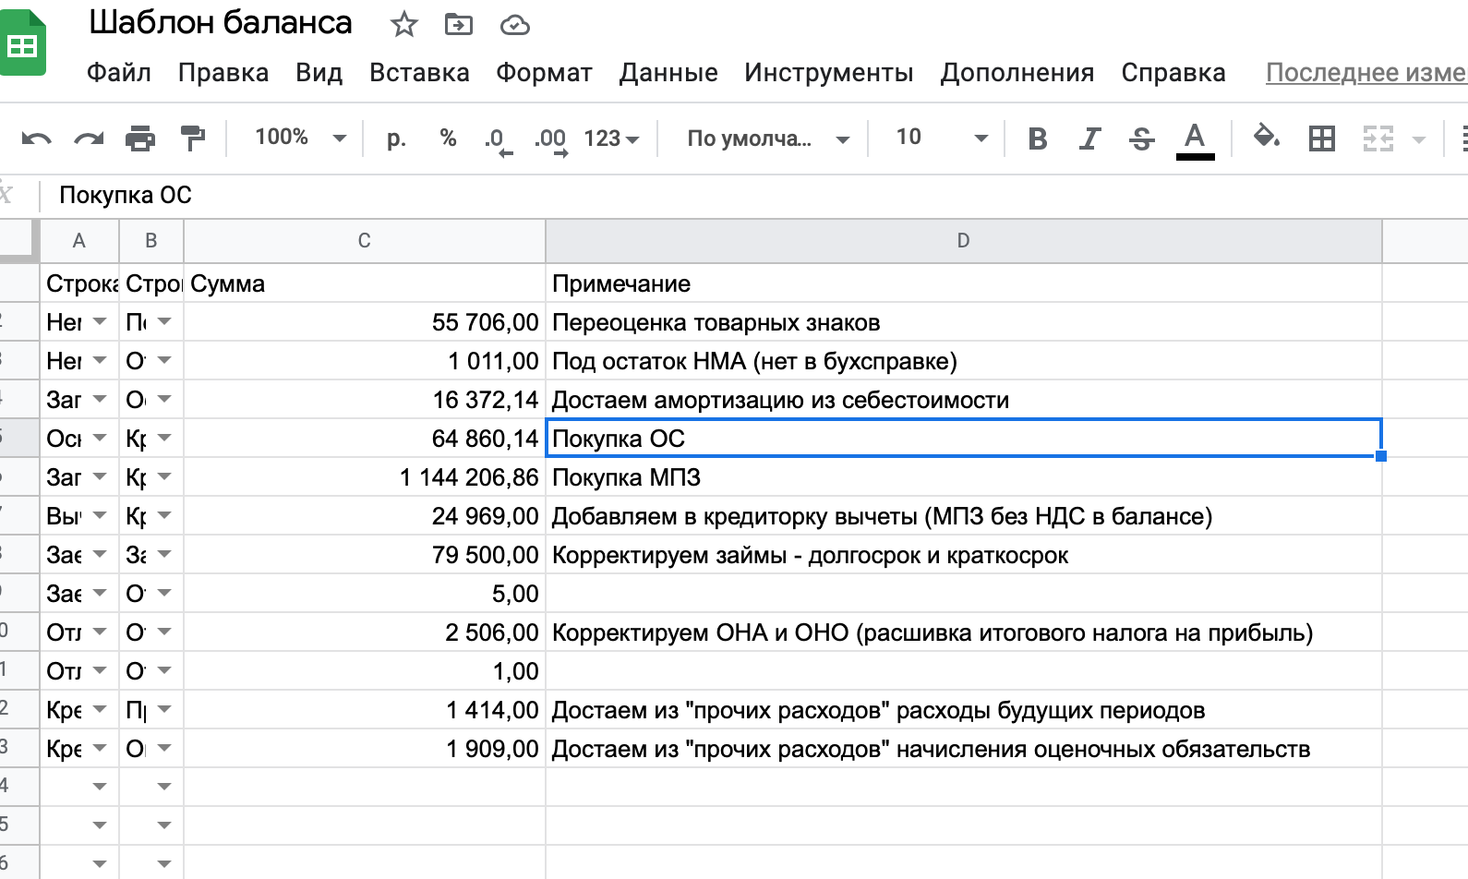
Task: Open the Правка menu
Action: point(223,73)
